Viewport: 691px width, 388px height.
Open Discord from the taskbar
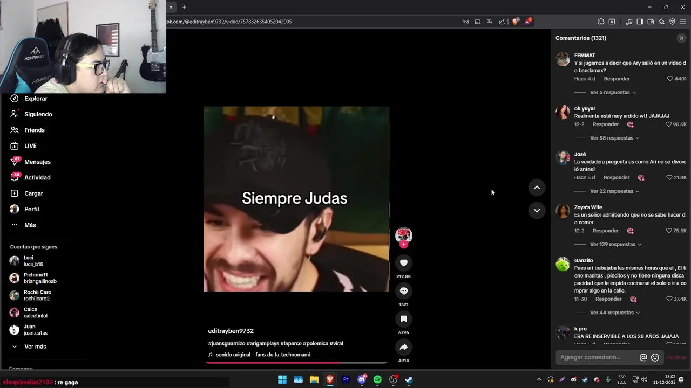tap(362, 379)
